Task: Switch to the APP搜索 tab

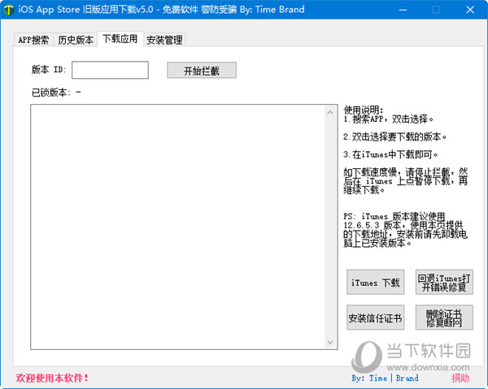Action: point(33,40)
